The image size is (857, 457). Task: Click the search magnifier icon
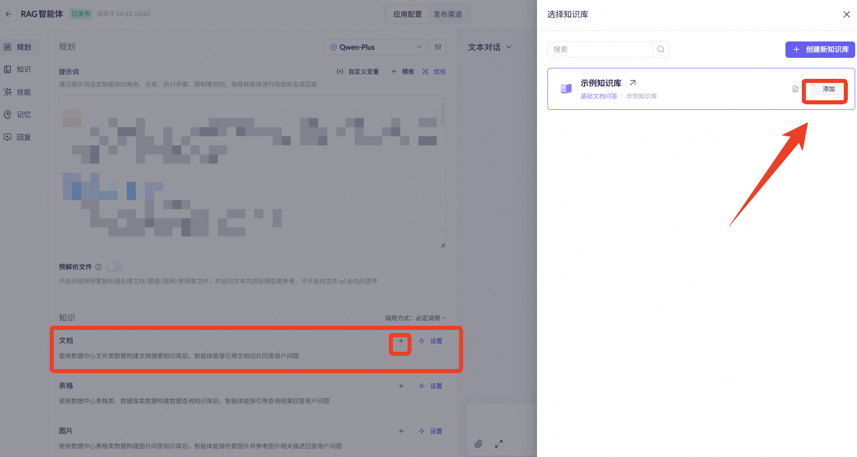[661, 49]
